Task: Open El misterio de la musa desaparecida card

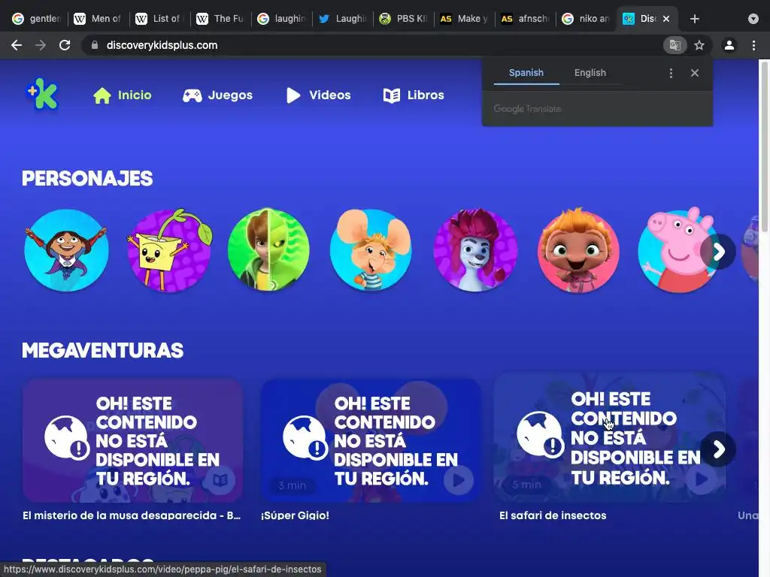Action: pos(132,440)
